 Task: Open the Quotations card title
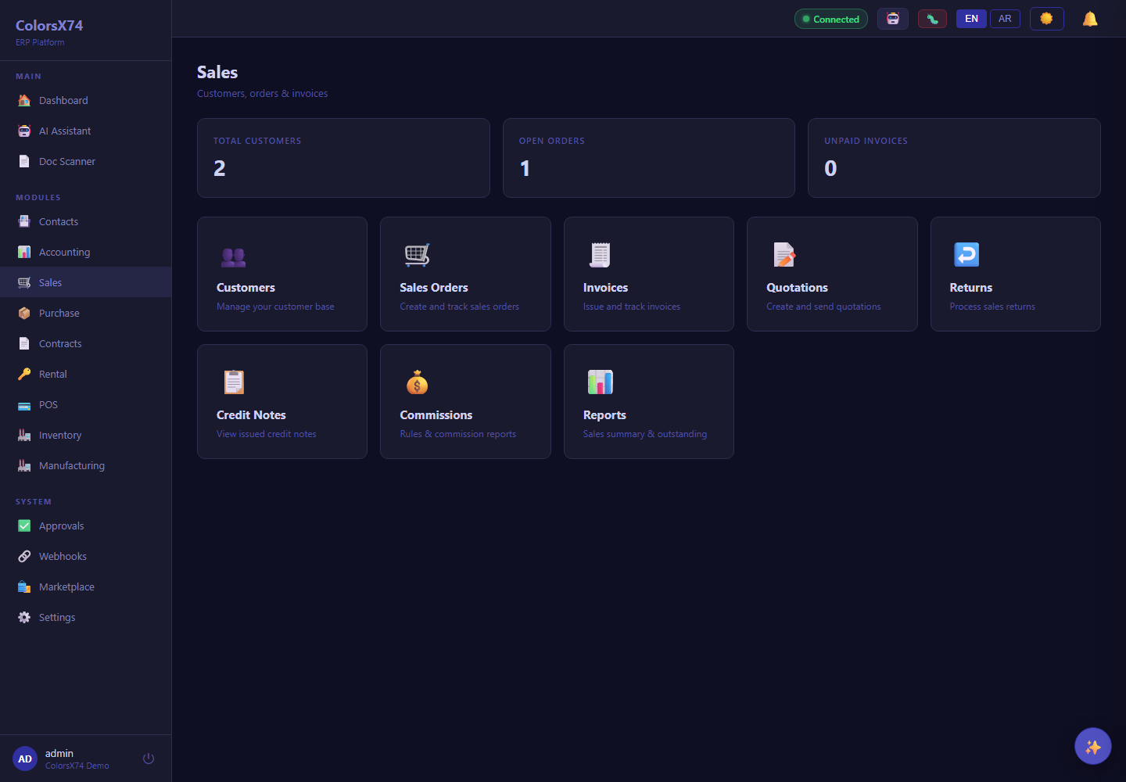click(x=797, y=288)
